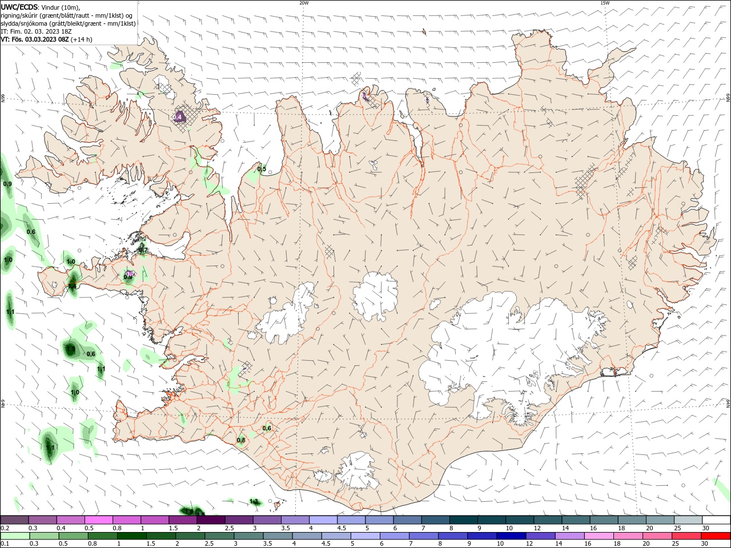Click the purple 0.4 snowfall patch in the Westfjords

179,116
